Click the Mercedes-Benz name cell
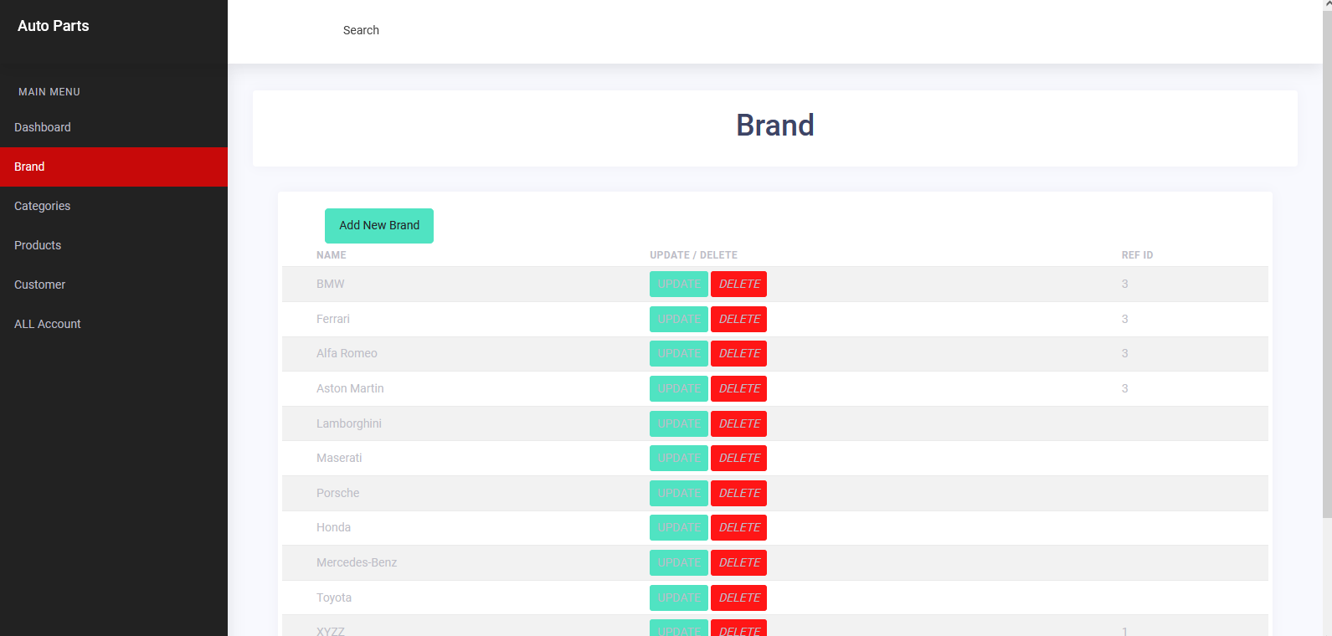 (x=357, y=562)
